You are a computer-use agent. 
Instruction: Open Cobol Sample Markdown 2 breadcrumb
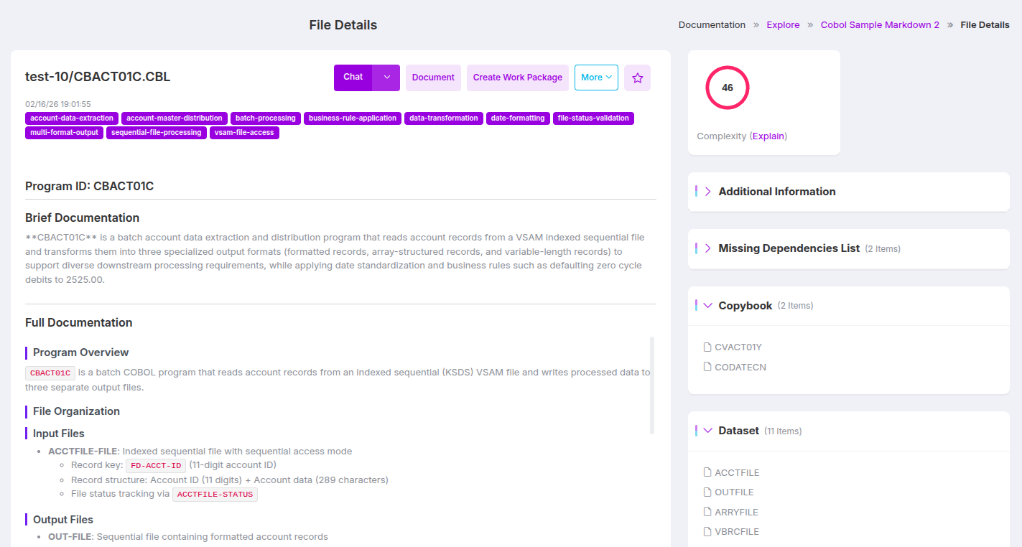[880, 25]
